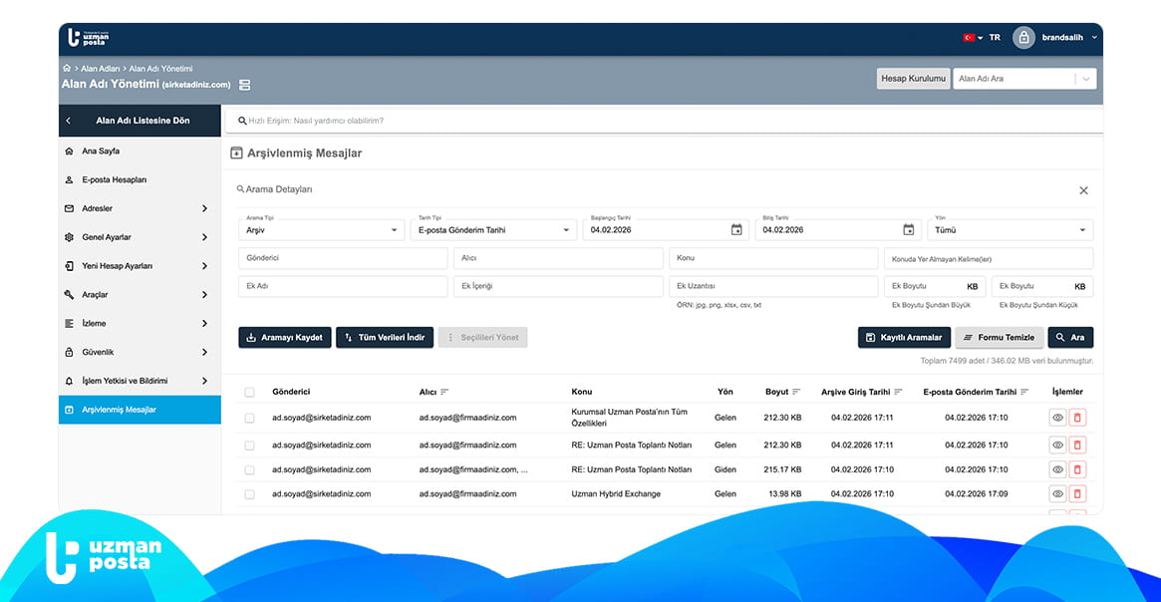
Task: Toggle the select-all checkbox in table header
Action: pyautogui.click(x=249, y=393)
